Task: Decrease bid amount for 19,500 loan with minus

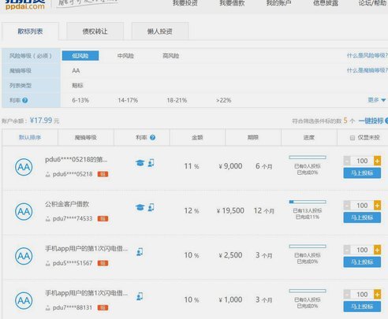Action: tap(347, 206)
